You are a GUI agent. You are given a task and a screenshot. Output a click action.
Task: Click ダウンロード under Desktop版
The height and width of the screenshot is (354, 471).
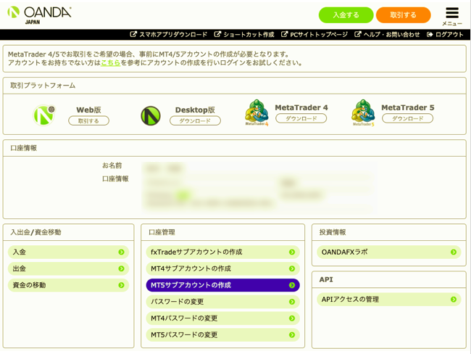[195, 120]
